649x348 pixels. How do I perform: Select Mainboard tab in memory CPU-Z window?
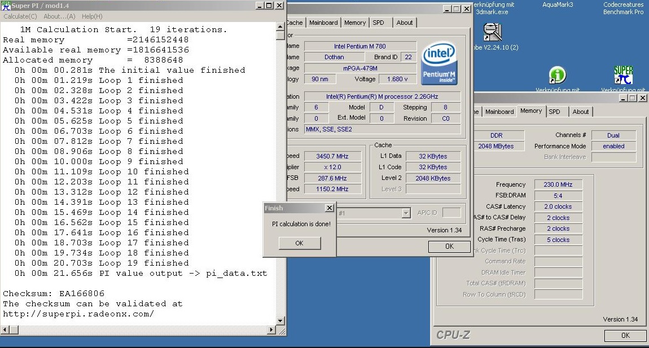coord(499,112)
